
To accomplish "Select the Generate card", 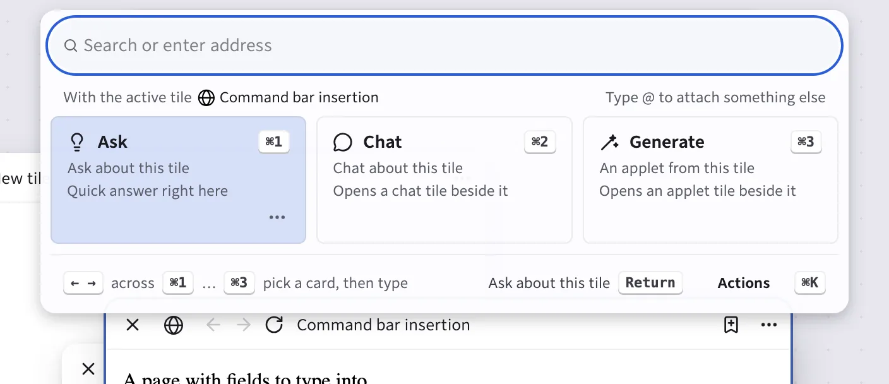I will pos(710,180).
